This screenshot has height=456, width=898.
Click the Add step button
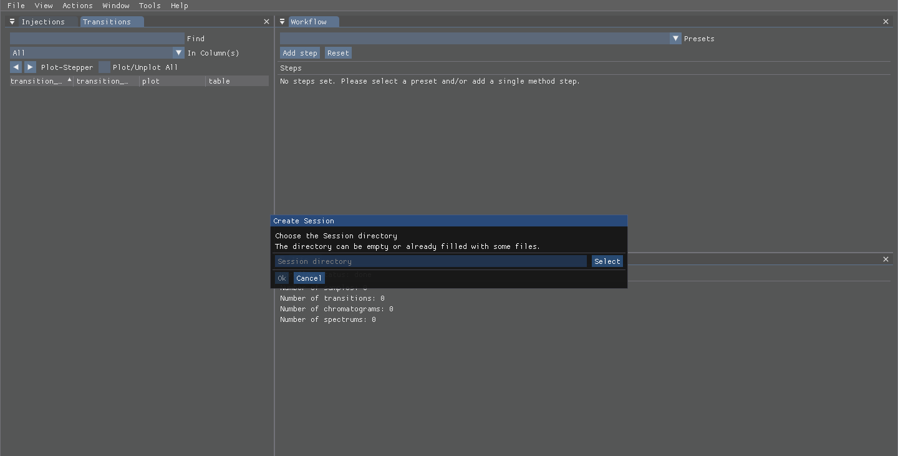coord(300,53)
